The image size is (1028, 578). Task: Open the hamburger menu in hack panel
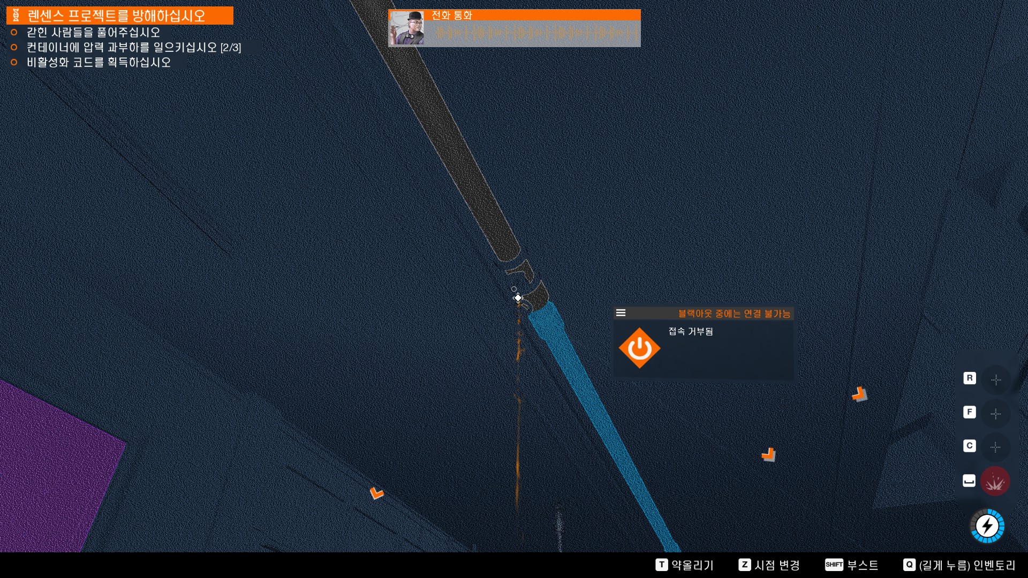pos(621,313)
